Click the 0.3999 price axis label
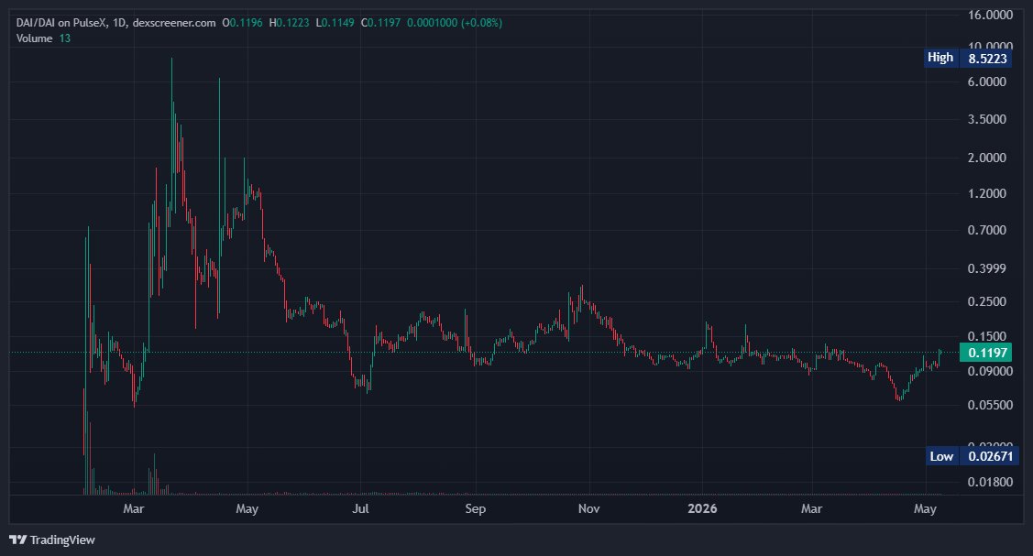The width and height of the screenshot is (1033, 556). (x=987, y=268)
